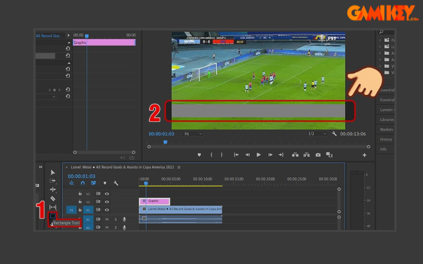This screenshot has width=423, height=264.
Task: Select the pink Graphic clip on V2
Action: (154, 201)
